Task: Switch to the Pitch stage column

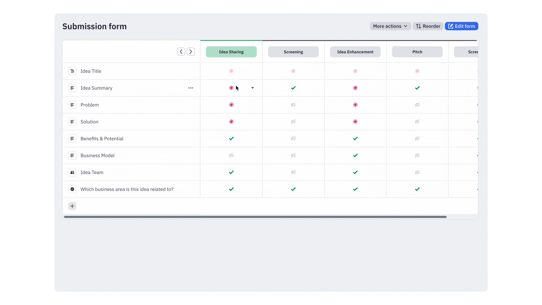Action: 417,52
